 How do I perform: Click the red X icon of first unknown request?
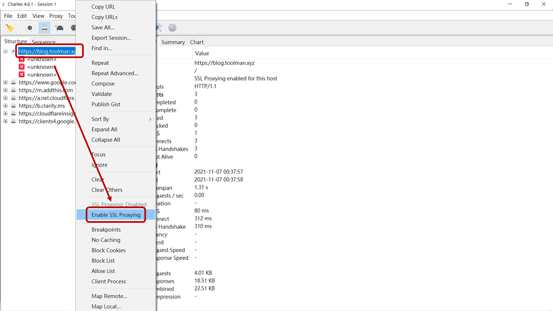[x=22, y=59]
